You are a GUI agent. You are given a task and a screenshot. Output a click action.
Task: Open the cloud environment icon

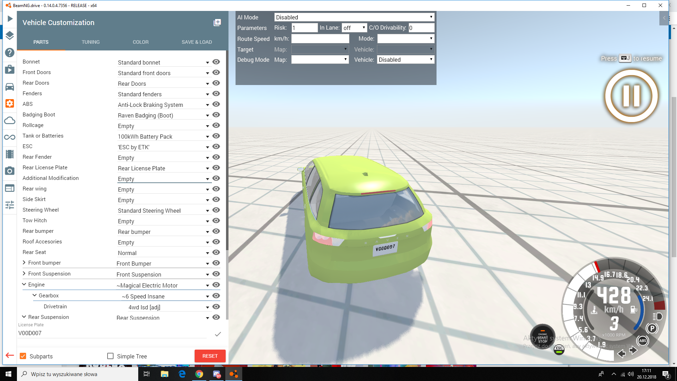pyautogui.click(x=10, y=121)
